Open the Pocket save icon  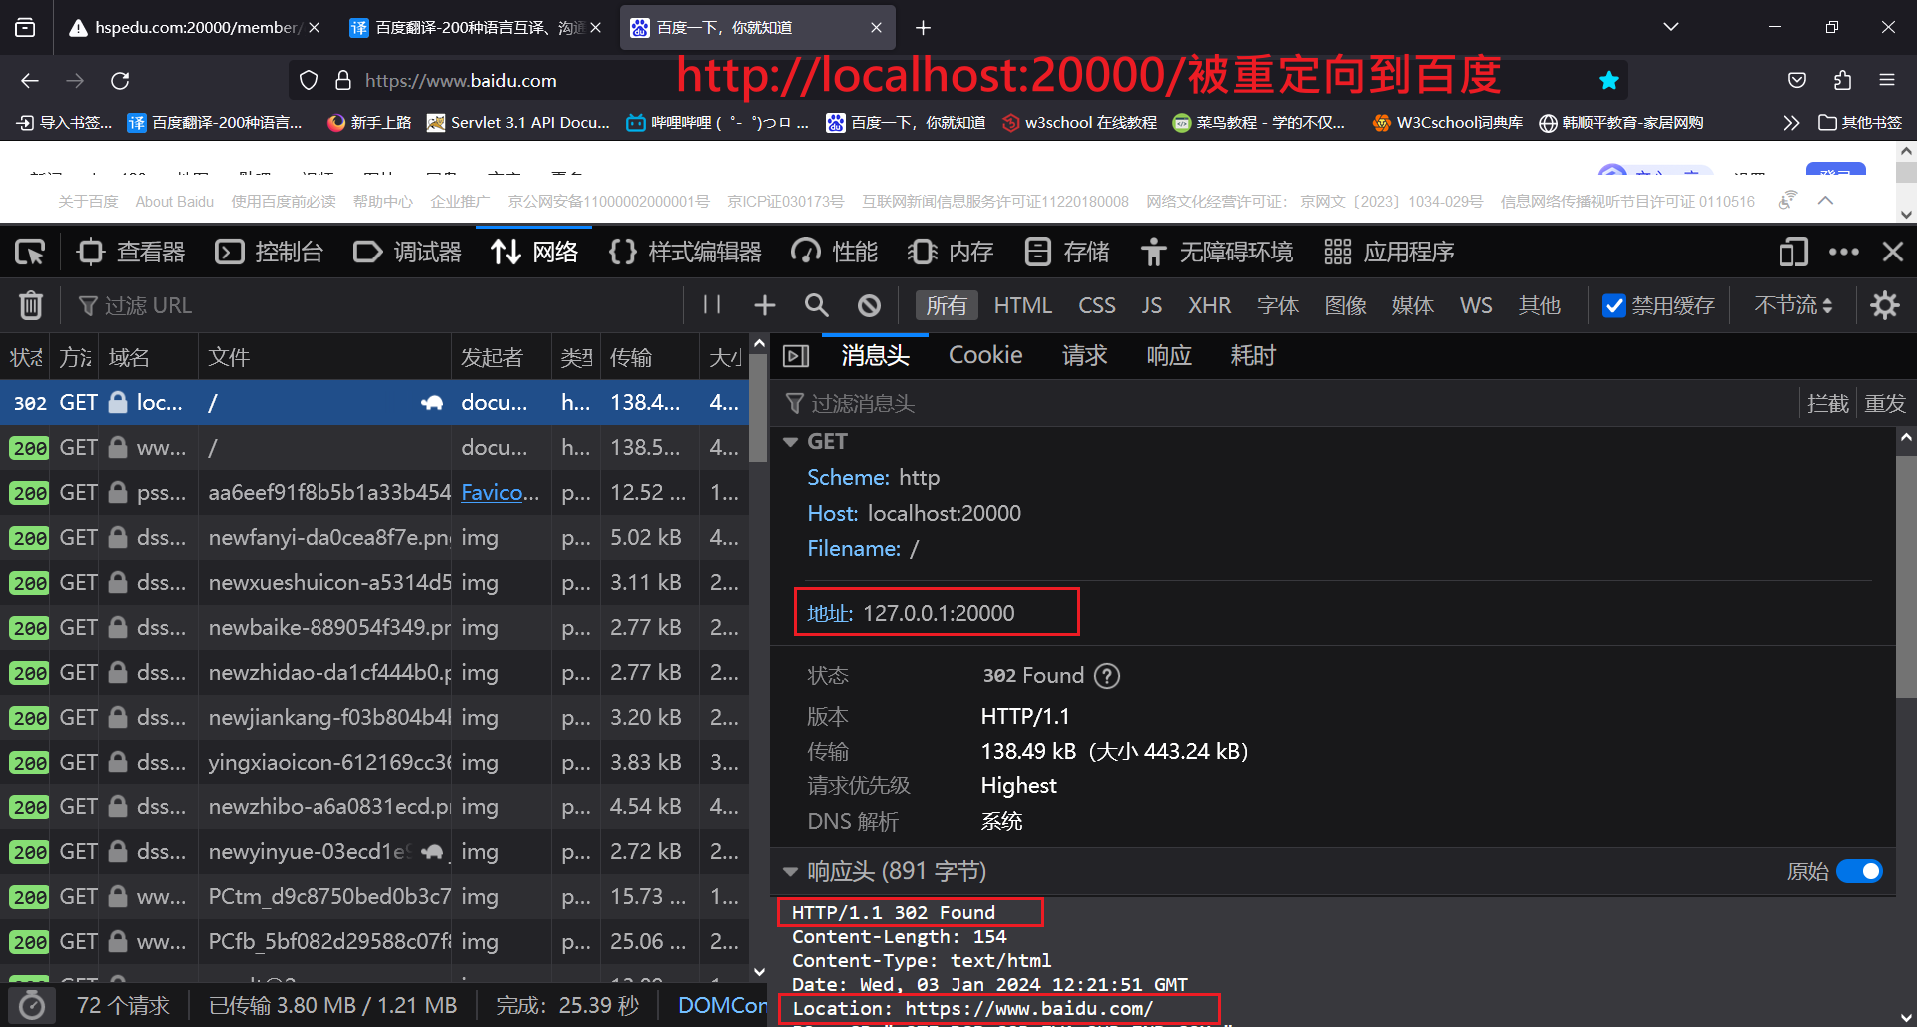click(x=1797, y=81)
